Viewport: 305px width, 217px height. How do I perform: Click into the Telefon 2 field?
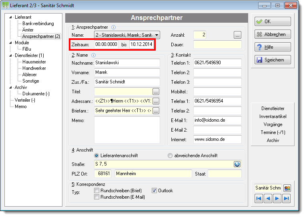[217, 73]
